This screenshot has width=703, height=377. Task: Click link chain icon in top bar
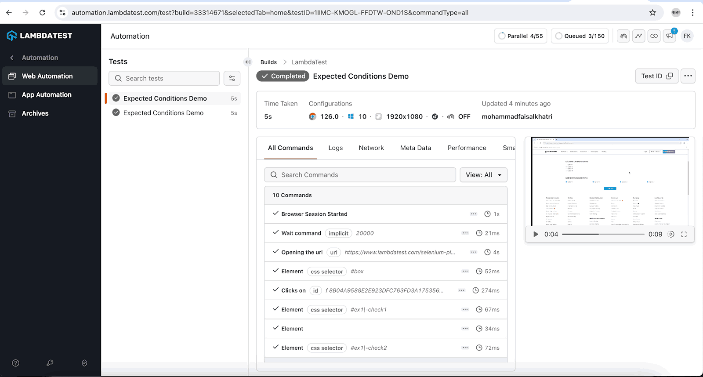[x=654, y=36]
